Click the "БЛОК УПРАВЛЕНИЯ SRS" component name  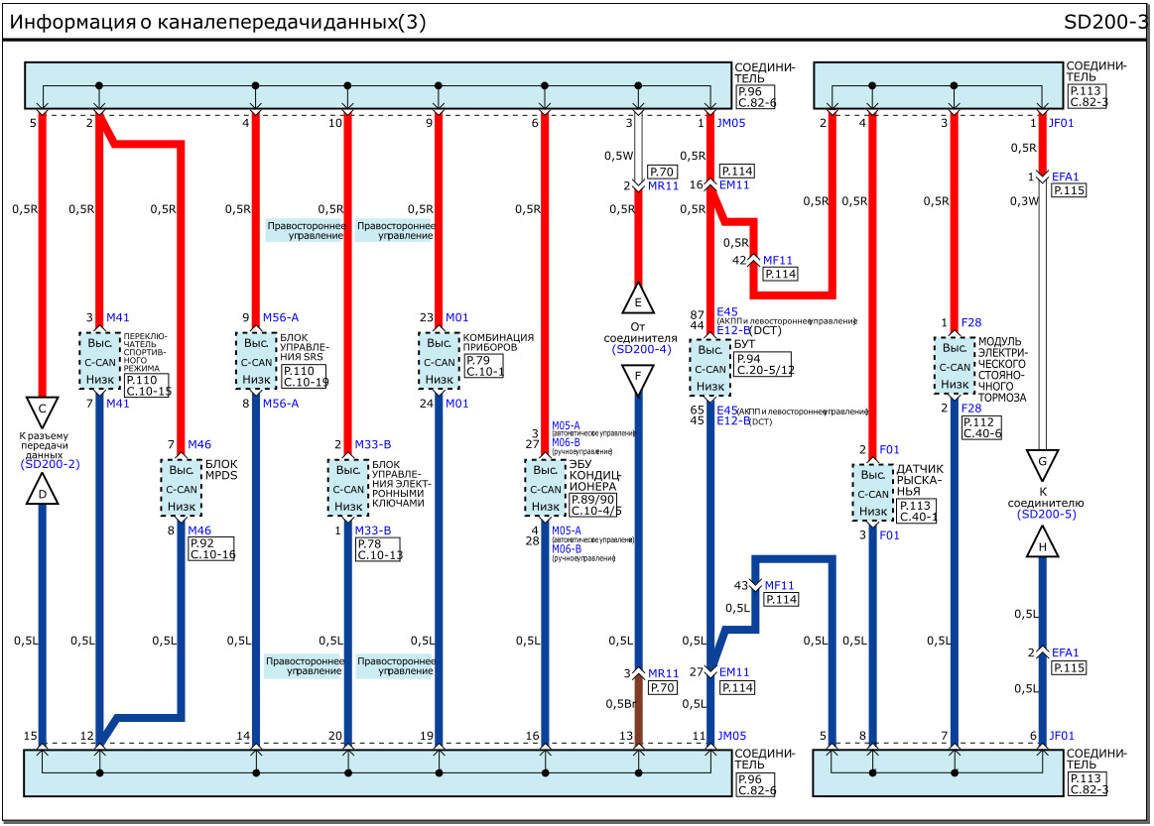click(x=305, y=347)
